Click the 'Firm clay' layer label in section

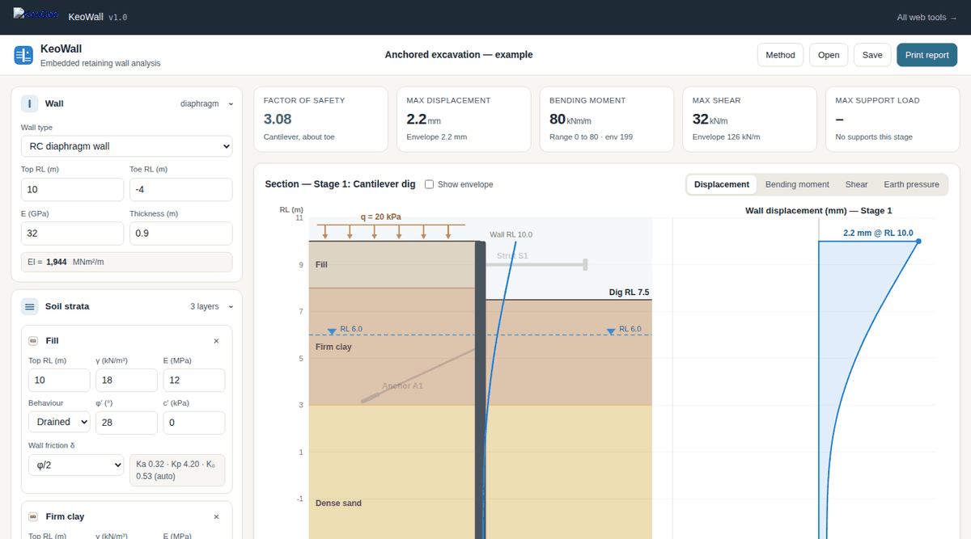[333, 347]
